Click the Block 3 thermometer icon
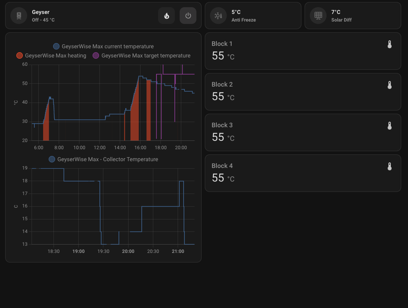This screenshot has width=408, height=308. [x=390, y=126]
